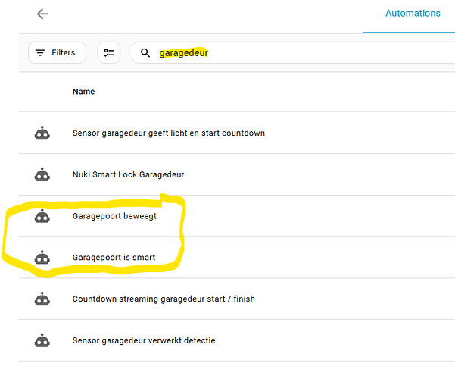Screen dimensions: 455x379
Task: Open the Automations tab
Action: (413, 14)
